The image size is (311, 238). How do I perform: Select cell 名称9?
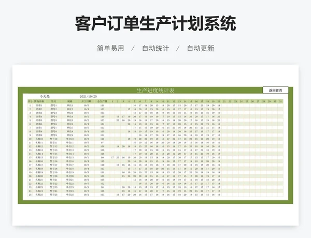(39, 135)
